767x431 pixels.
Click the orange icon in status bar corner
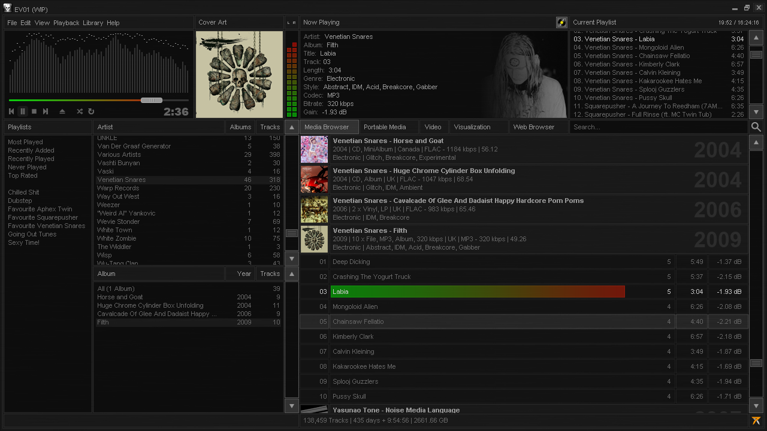(756, 421)
